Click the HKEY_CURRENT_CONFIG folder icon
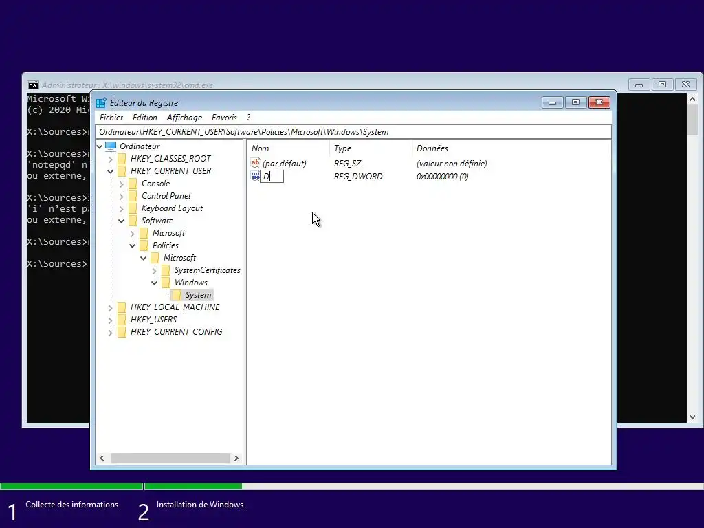 (x=122, y=332)
